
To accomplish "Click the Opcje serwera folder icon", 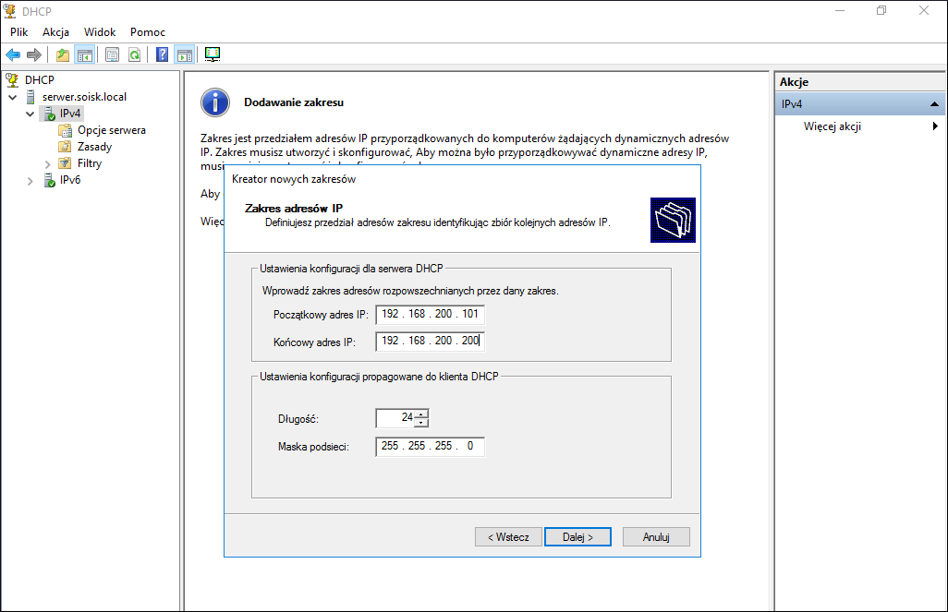I will (x=66, y=130).
